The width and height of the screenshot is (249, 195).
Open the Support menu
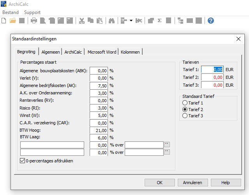coord(32,12)
